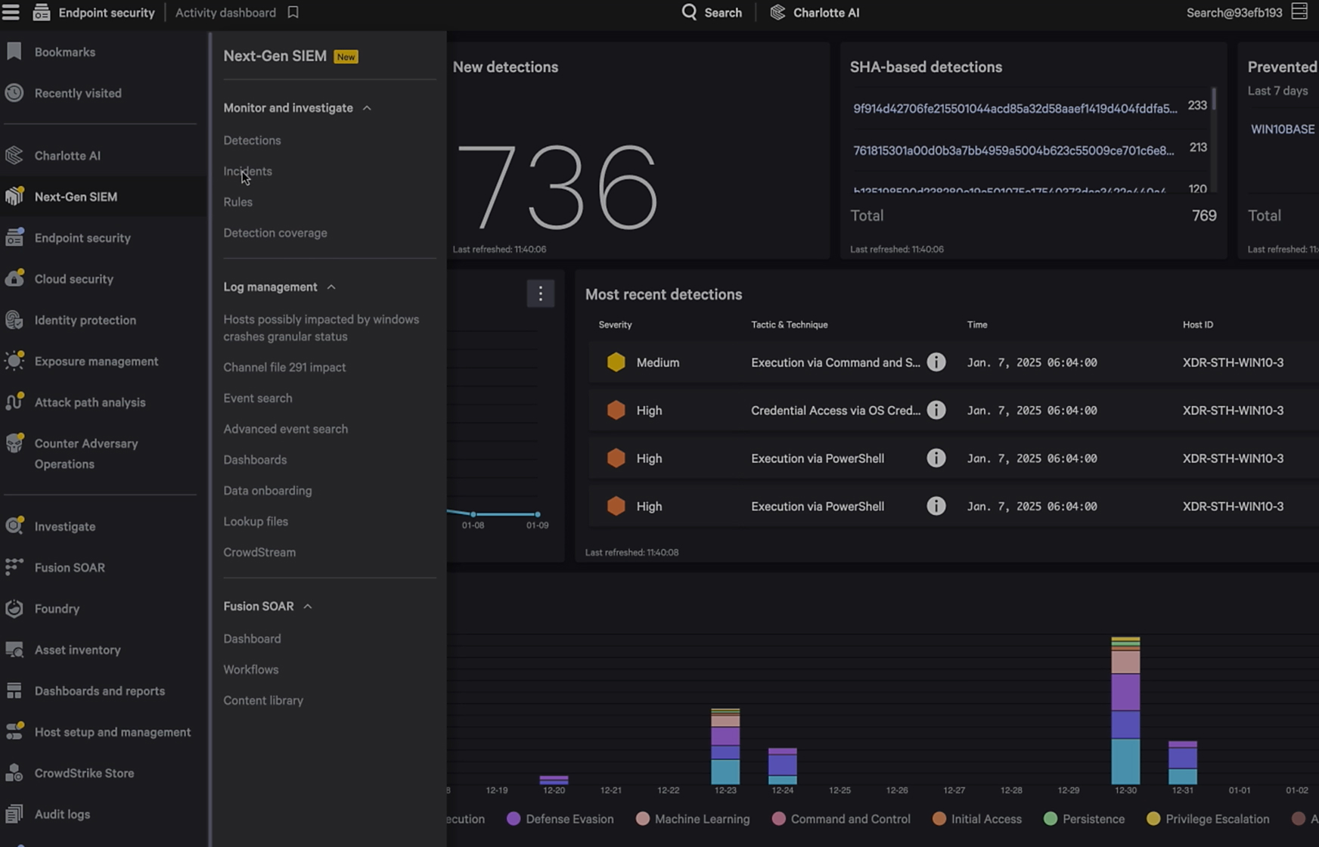
Task: Collapse the Fusion SOAR submenu section
Action: (x=308, y=607)
